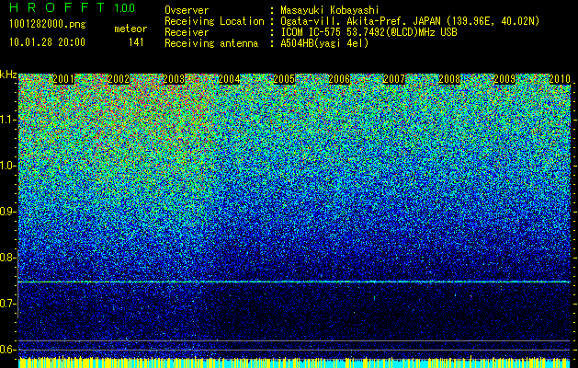Click the Receiving antenna label

pos(211,43)
